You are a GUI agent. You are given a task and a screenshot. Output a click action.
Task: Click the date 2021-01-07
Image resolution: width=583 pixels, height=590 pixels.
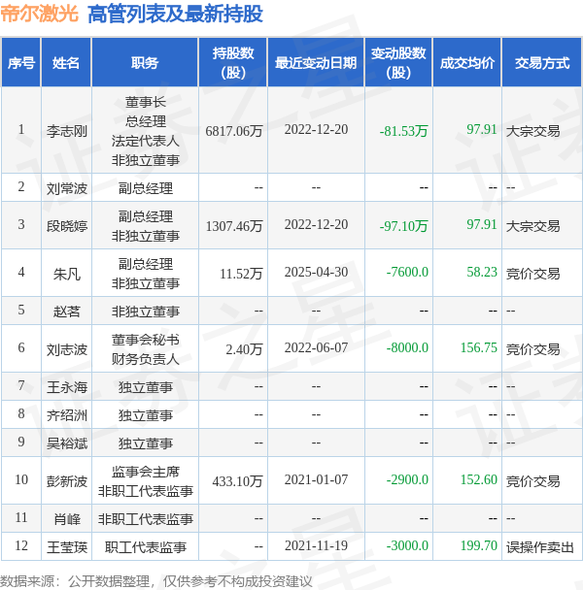coord(316,479)
